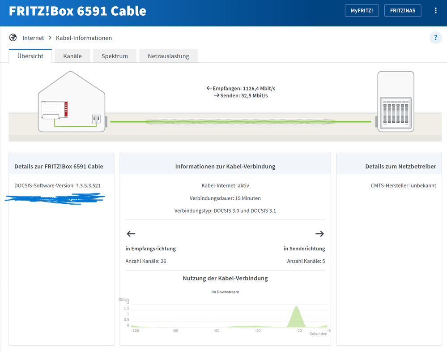Image resolution: width=447 pixels, height=352 pixels.
Task: Click Informationen zur Kabel-Verbindung heading
Action: tap(225, 167)
